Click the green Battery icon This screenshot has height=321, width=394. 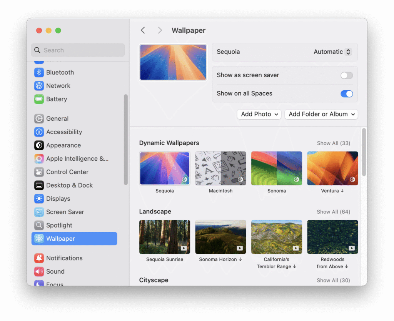[x=39, y=99]
